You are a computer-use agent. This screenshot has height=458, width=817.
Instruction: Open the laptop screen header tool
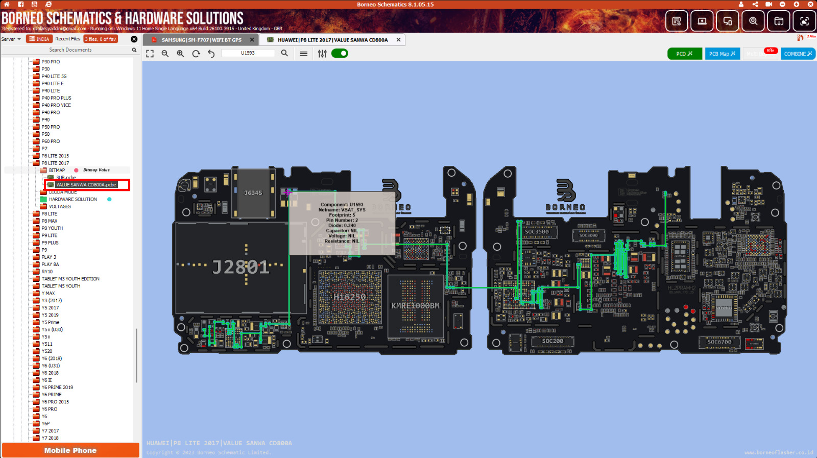[702, 21]
